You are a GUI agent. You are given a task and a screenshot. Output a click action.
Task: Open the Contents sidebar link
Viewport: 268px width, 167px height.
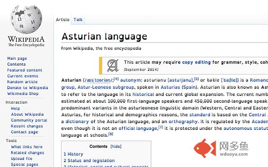(16, 64)
